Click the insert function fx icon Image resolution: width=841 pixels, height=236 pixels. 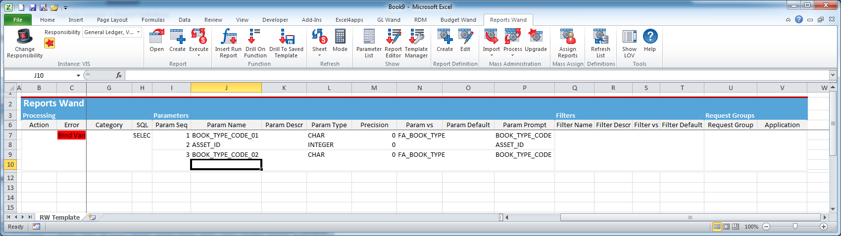pos(119,75)
